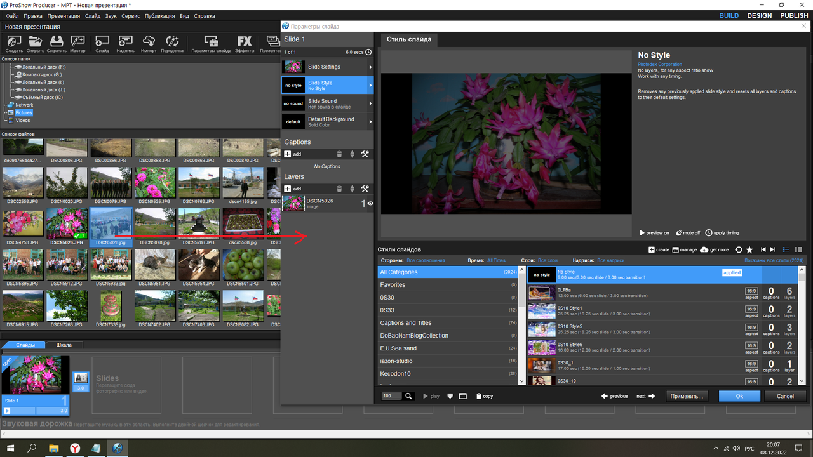Switch to the Шкала timeline tab
The width and height of the screenshot is (813, 457).
(x=64, y=345)
